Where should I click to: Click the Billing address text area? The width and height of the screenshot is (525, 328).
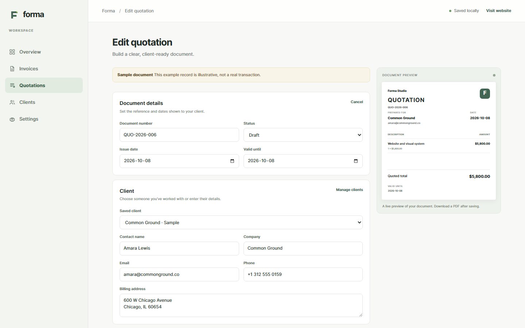(241, 305)
